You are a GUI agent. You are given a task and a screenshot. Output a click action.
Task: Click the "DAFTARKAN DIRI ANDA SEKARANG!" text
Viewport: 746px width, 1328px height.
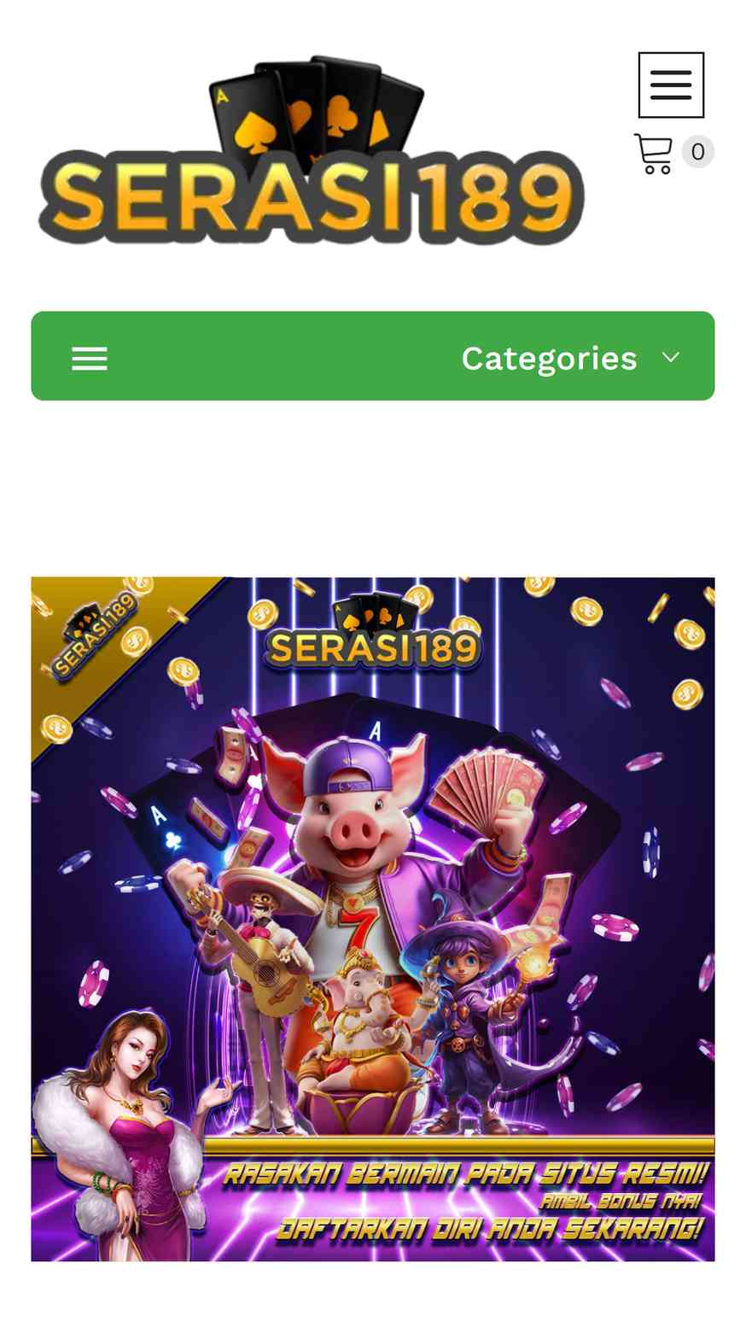(x=490, y=1229)
